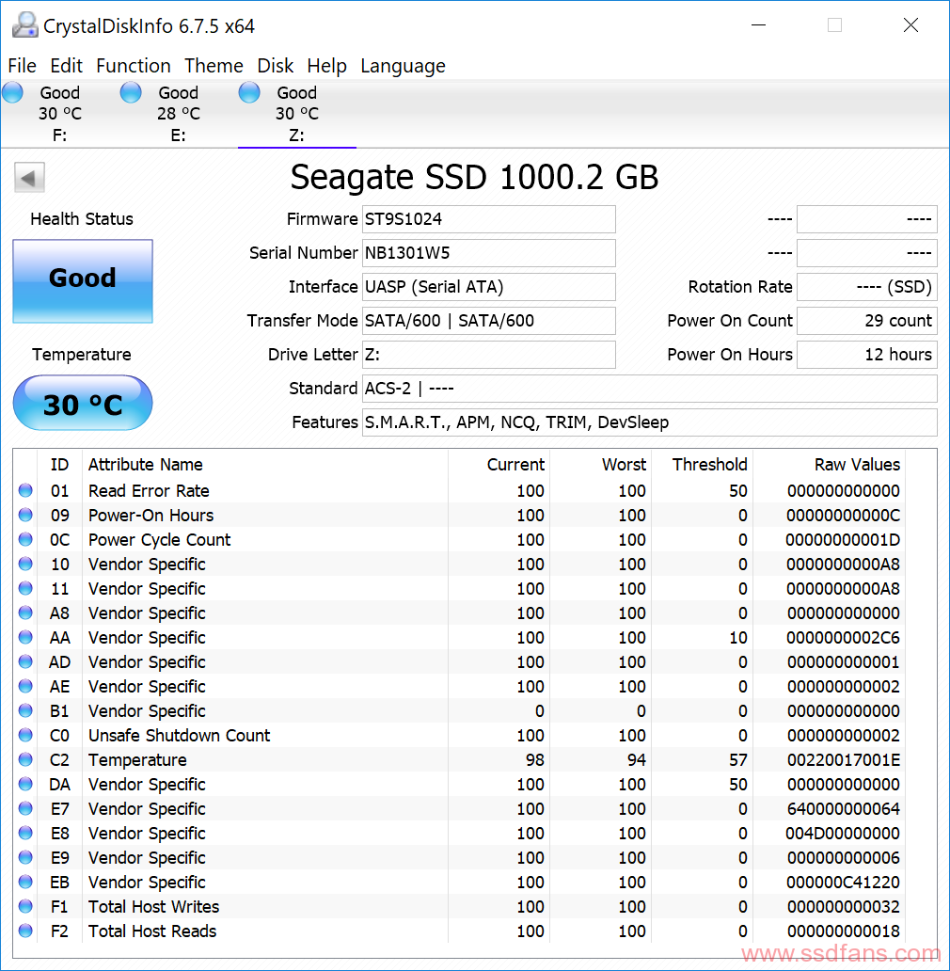
Task: Select the Power Cycle Count row
Action: [458, 539]
